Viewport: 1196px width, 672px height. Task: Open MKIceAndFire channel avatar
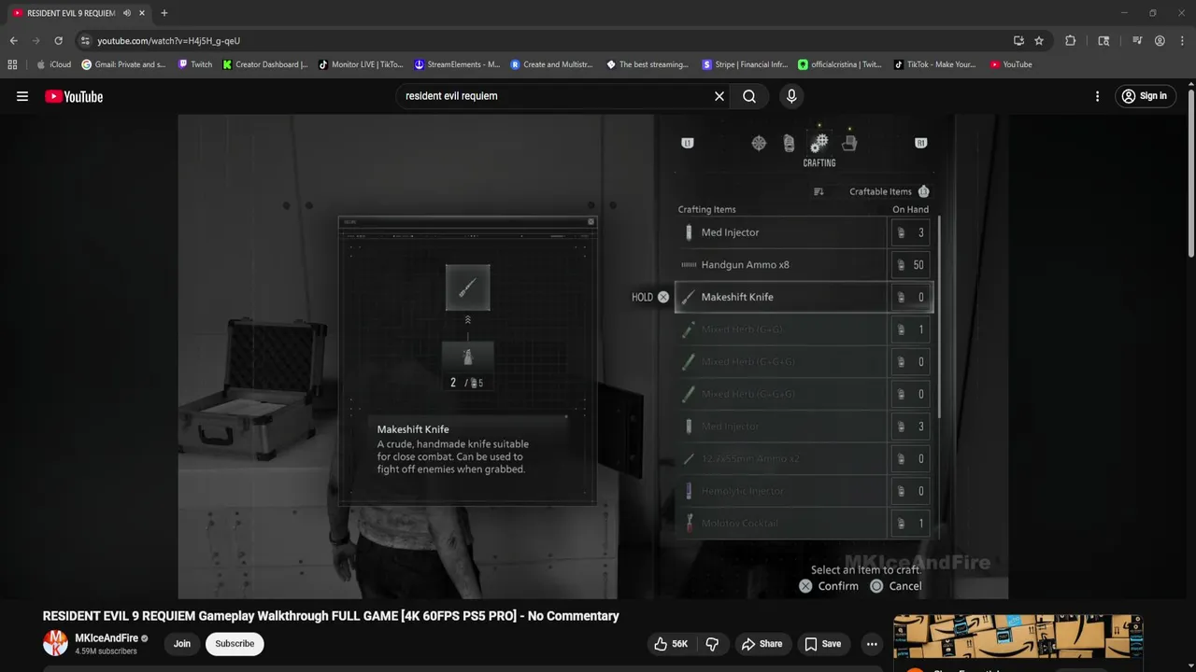tap(56, 643)
